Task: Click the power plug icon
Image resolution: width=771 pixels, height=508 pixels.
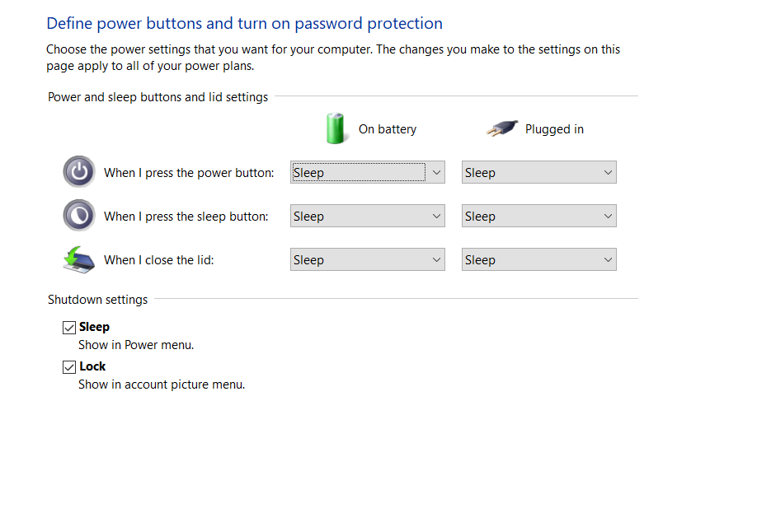Action: pyautogui.click(x=502, y=128)
